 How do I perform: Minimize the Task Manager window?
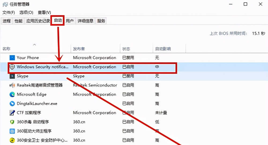(x=231, y=4)
